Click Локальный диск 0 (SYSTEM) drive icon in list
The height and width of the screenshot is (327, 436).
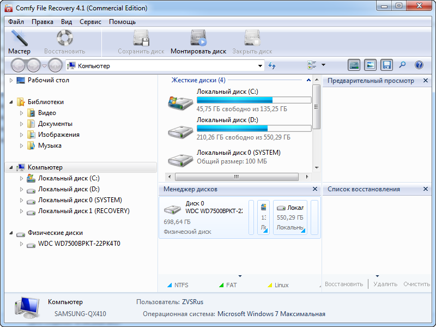pos(180,160)
